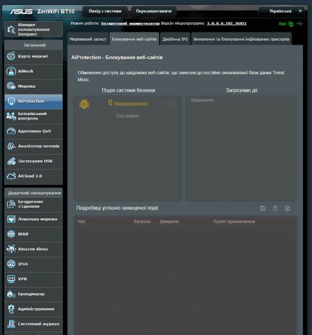Switch to the Мережевий захист tab
This screenshot has width=312, height=335.
[88, 39]
